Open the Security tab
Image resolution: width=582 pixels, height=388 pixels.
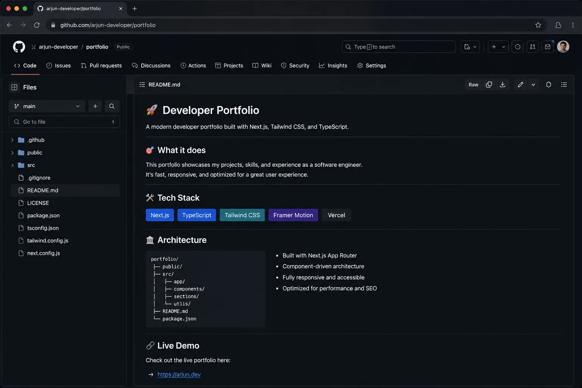click(x=295, y=66)
